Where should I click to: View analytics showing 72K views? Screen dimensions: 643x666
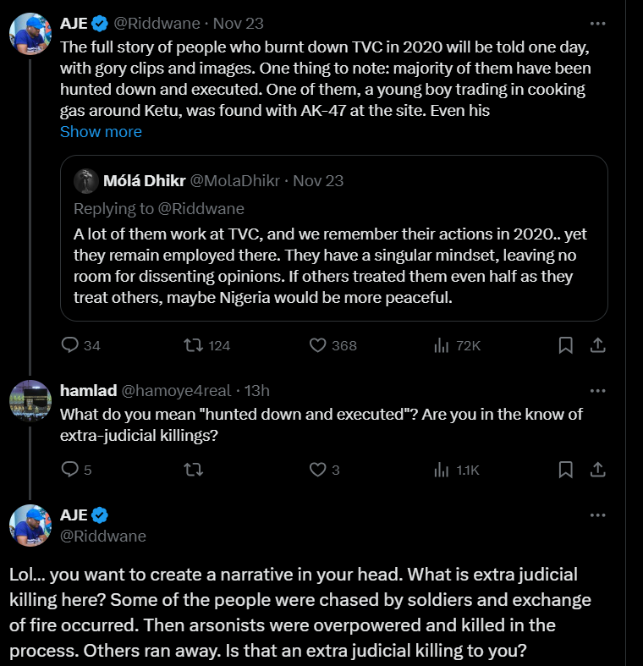tap(441, 345)
